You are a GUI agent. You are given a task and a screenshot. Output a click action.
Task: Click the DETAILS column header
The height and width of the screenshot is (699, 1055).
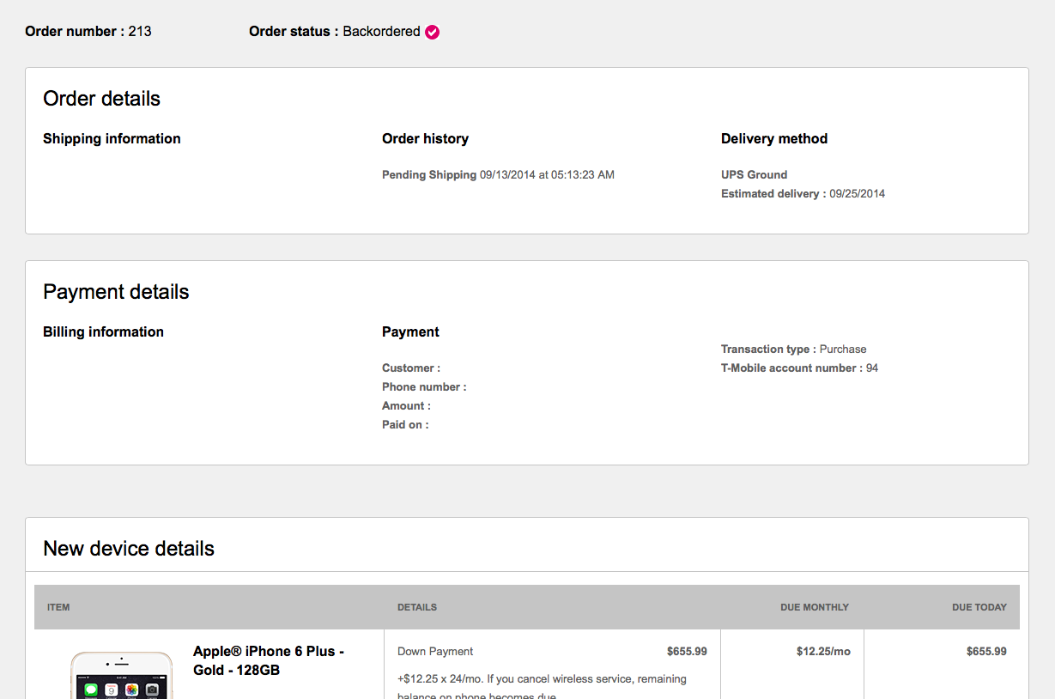click(x=417, y=607)
